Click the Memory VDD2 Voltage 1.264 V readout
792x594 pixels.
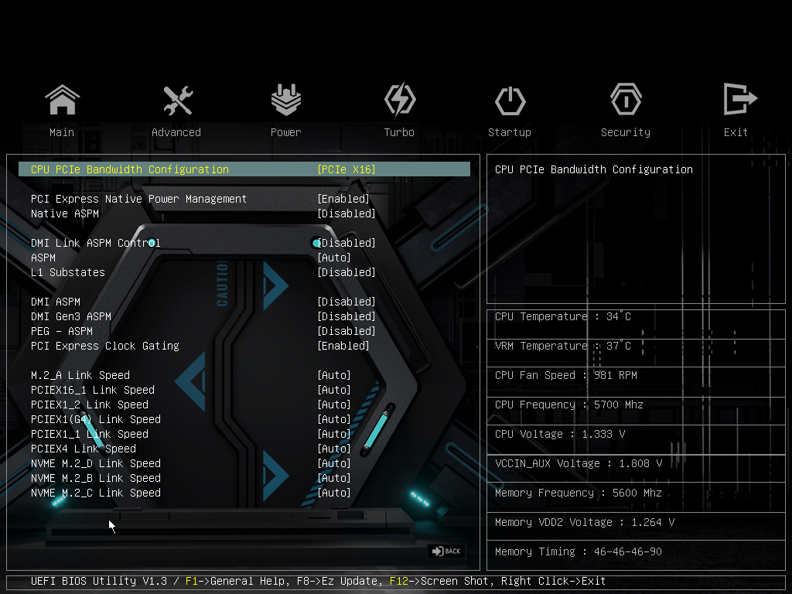pos(585,522)
